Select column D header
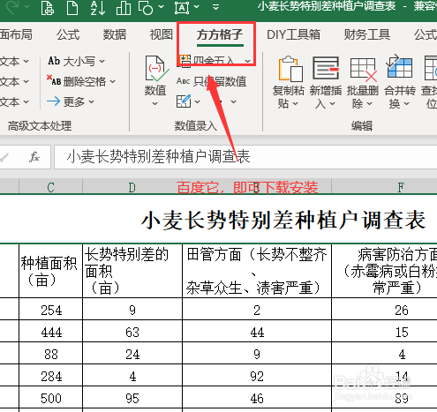The image size is (437, 412). pyautogui.click(x=132, y=187)
